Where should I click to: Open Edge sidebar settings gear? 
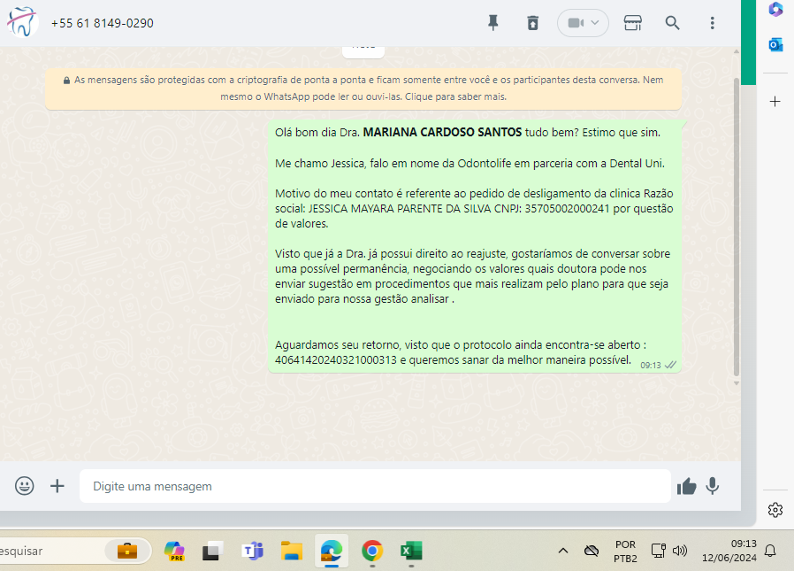click(775, 510)
